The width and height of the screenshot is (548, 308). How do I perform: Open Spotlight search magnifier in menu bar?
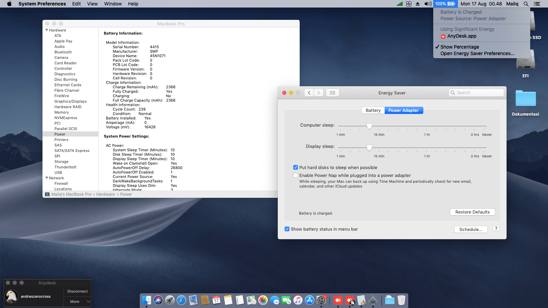526,4
